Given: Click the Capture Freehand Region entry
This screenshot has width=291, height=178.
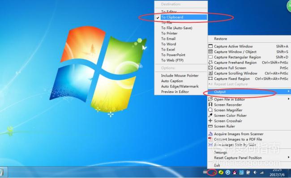Looking at the screenshot, I should coord(249,63).
